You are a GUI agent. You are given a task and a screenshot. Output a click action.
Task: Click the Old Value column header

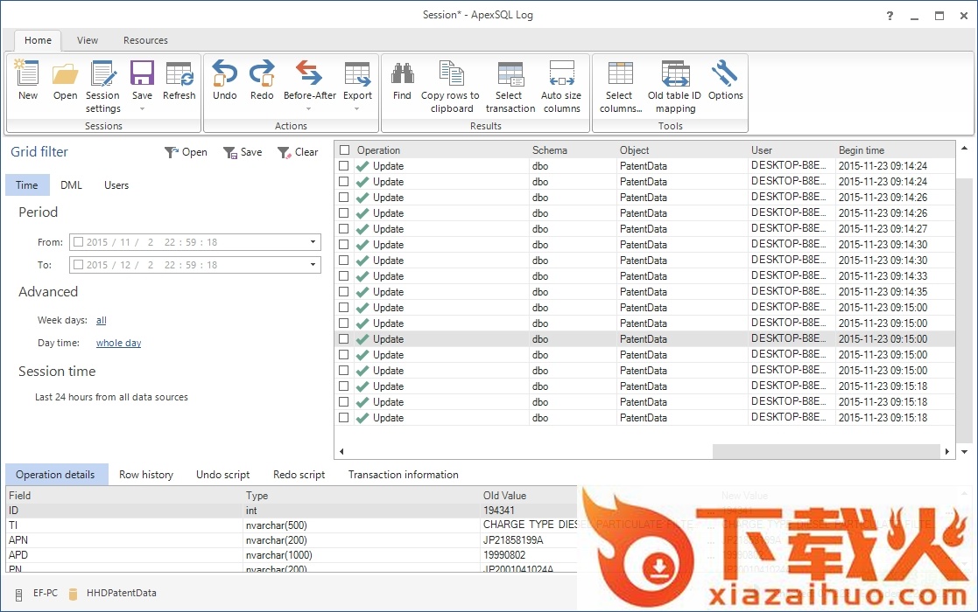[x=504, y=496]
